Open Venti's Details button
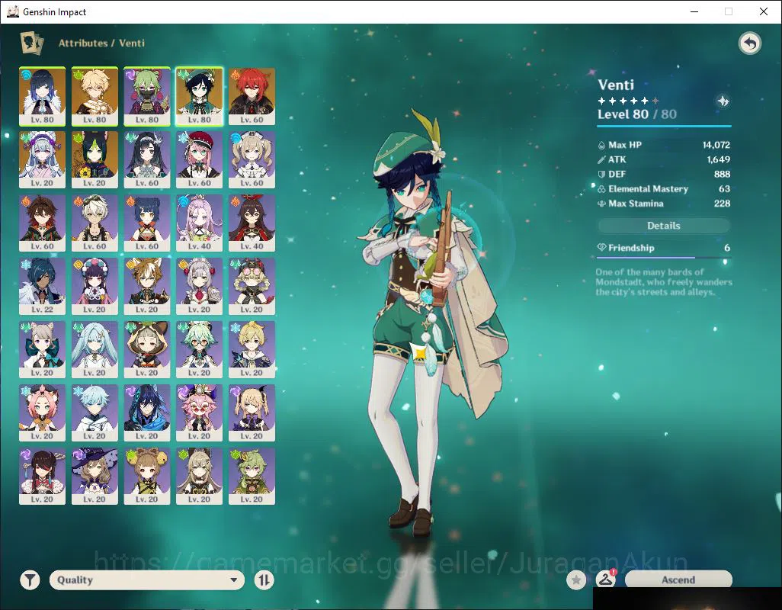Viewport: 782px width, 610px height. tap(663, 226)
